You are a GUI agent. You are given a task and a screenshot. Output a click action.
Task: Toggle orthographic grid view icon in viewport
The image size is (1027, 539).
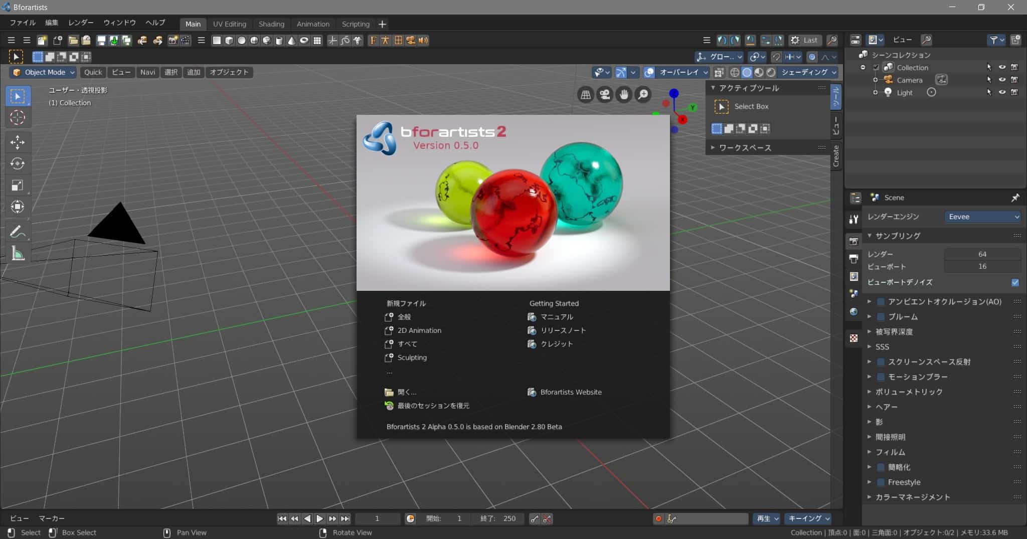[585, 94]
